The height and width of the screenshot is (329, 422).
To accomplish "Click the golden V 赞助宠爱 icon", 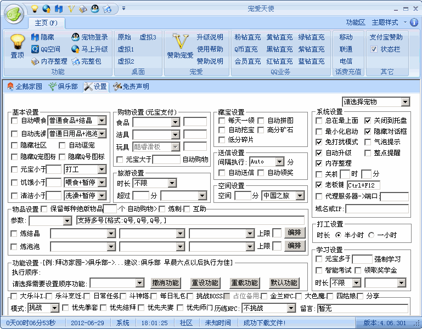I will pos(180,41).
